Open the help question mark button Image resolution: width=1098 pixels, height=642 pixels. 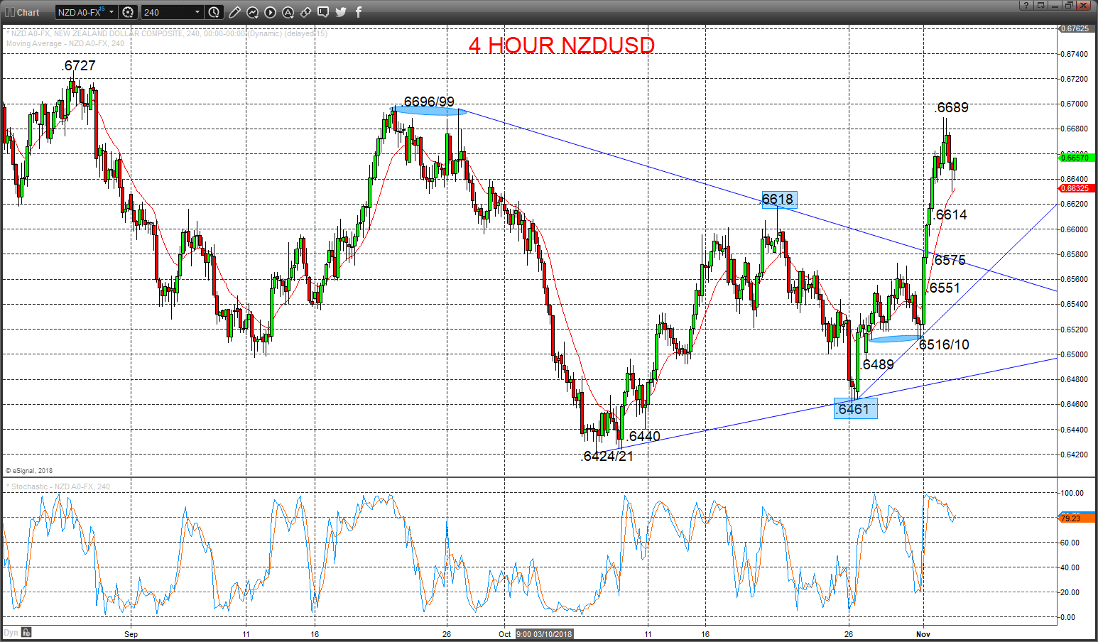point(1026,5)
